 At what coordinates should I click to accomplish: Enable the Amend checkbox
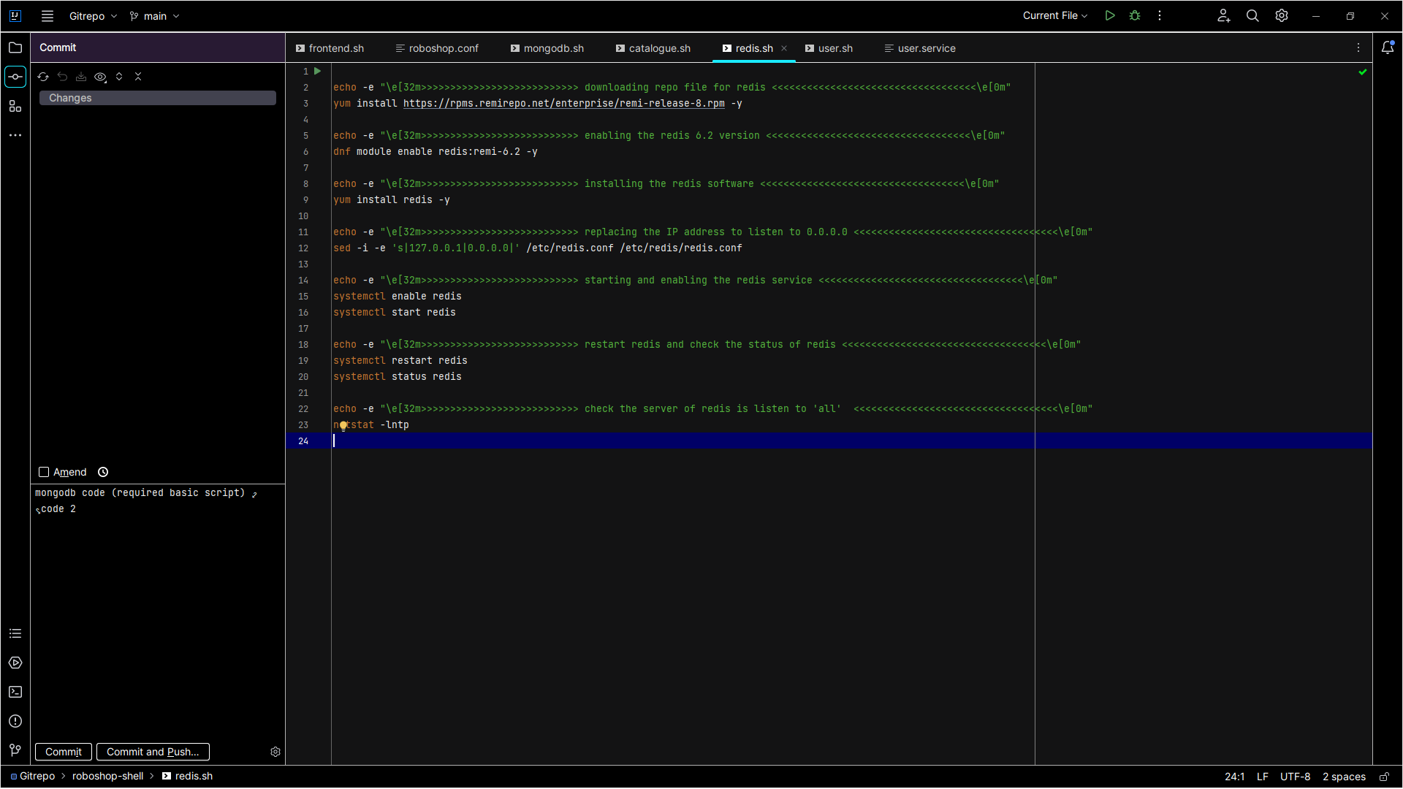click(x=44, y=472)
